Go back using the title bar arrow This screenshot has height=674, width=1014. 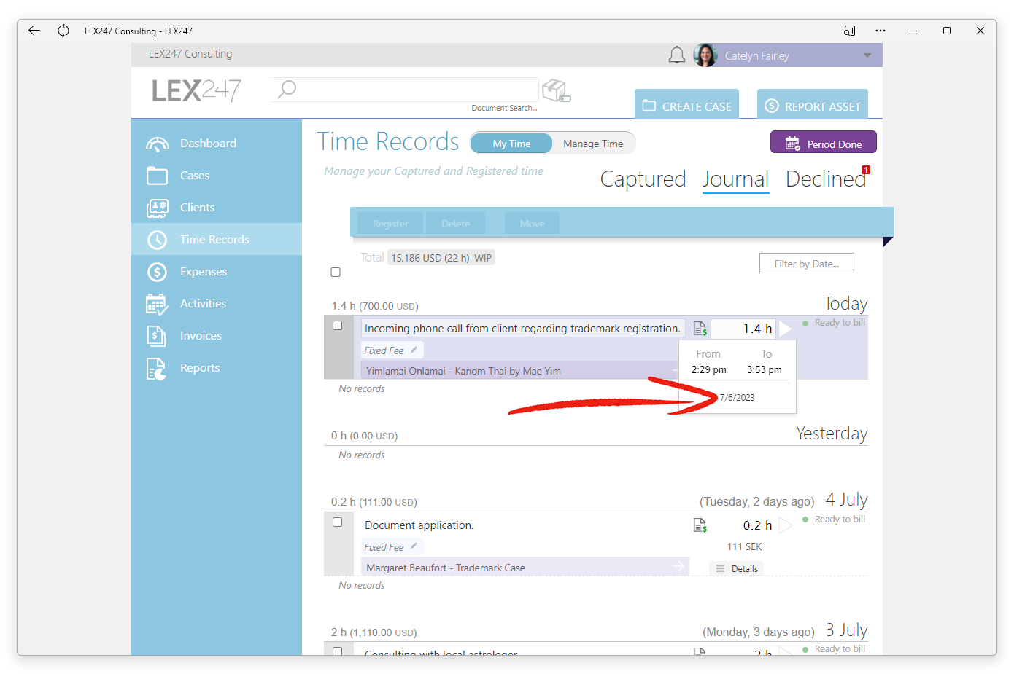pos(34,31)
